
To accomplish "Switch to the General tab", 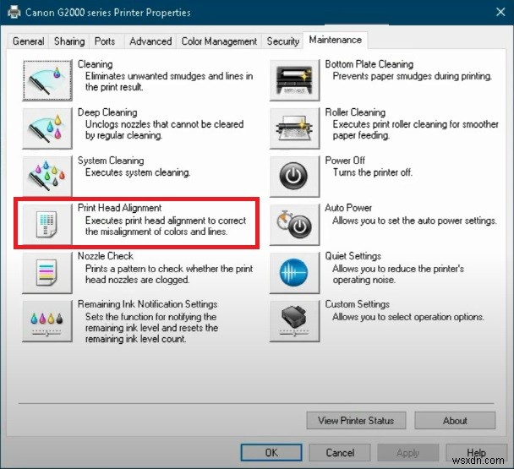I will (x=28, y=41).
